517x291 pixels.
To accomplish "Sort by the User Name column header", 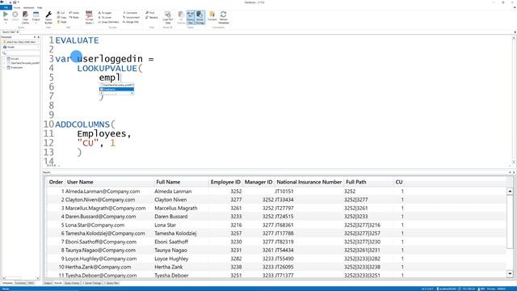I will tap(80, 182).
